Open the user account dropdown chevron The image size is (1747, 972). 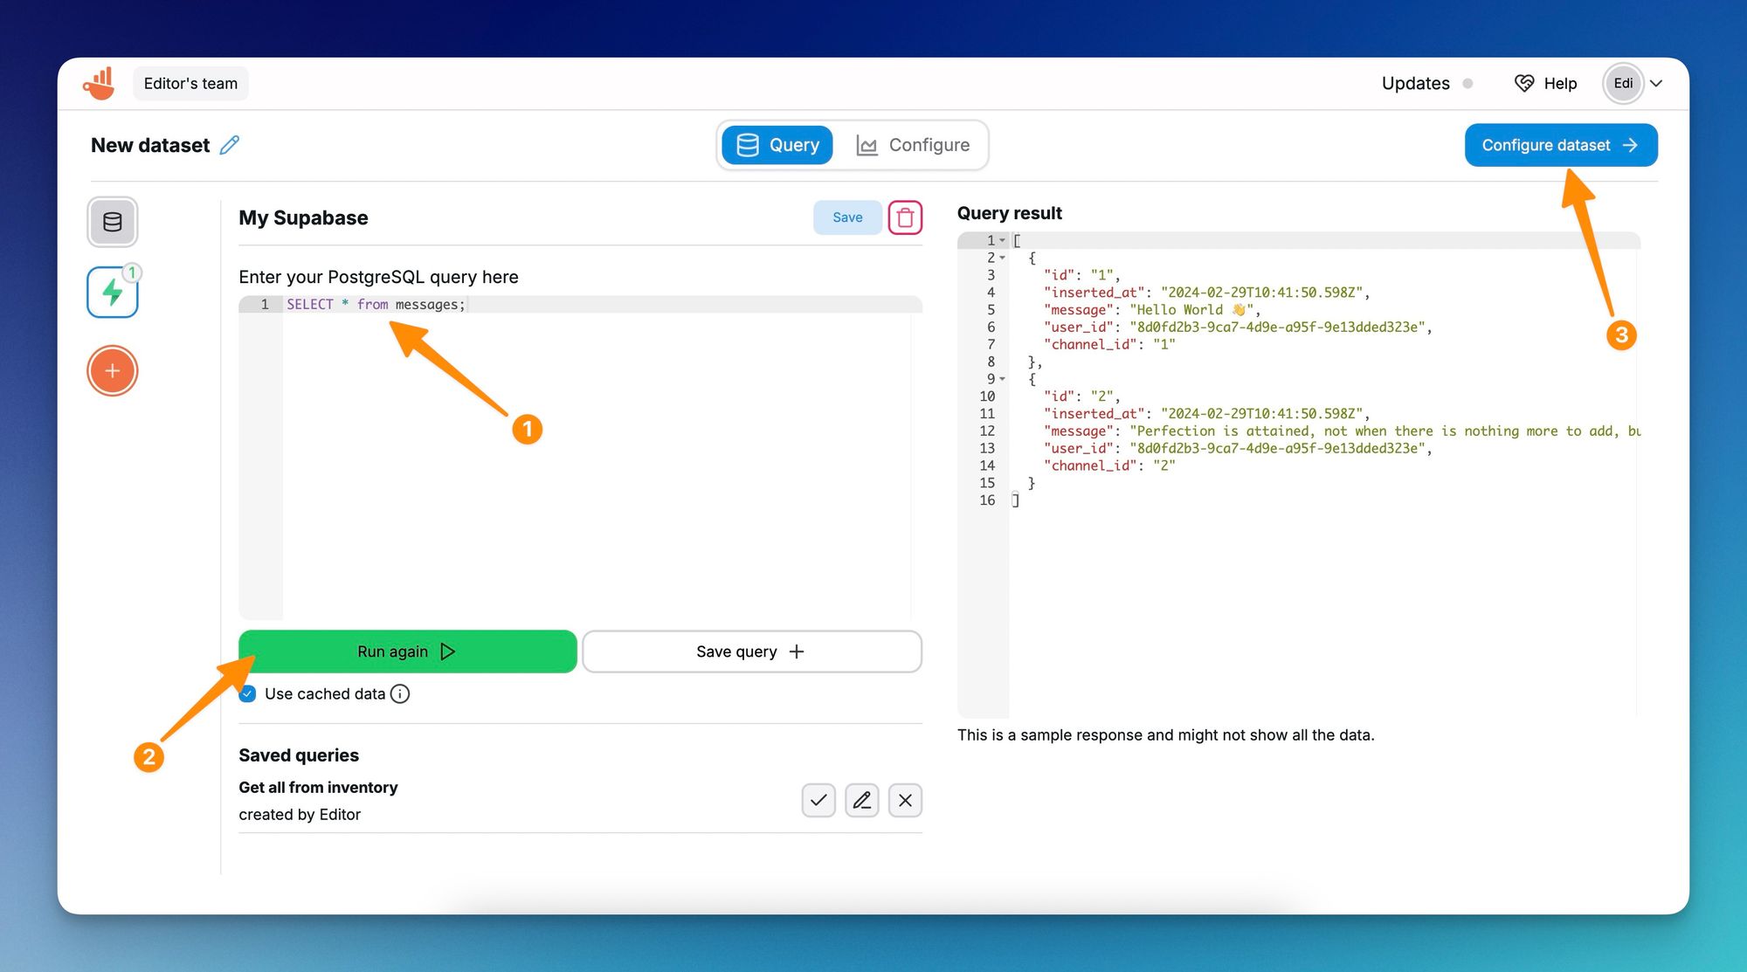1656,84
